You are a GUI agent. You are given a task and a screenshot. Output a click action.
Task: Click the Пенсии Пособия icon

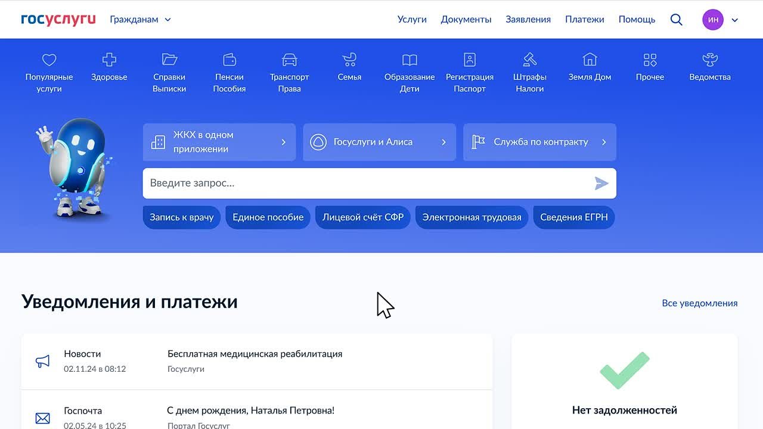click(229, 67)
